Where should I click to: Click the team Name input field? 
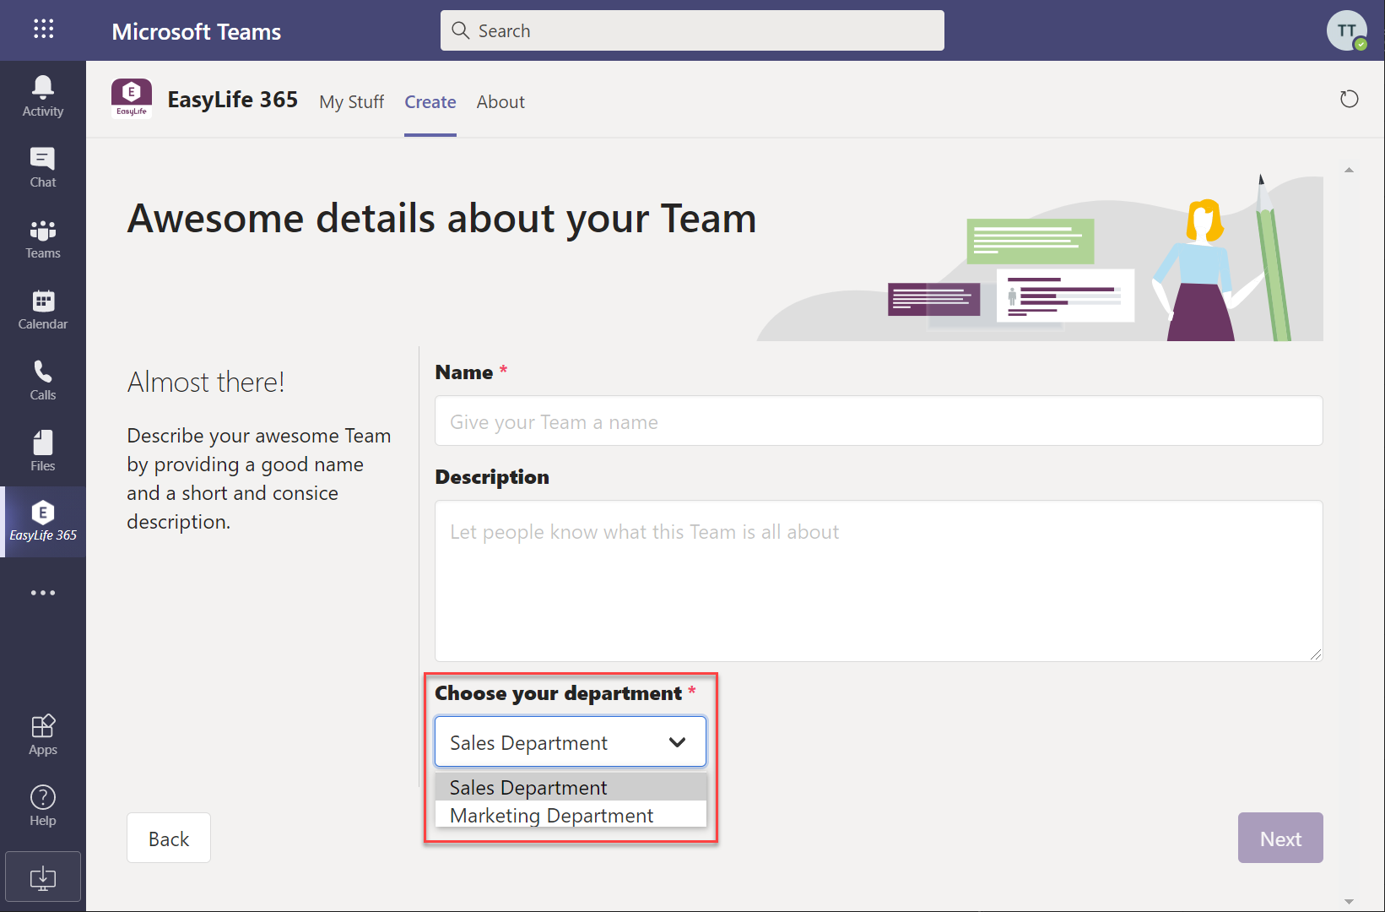[x=878, y=421]
